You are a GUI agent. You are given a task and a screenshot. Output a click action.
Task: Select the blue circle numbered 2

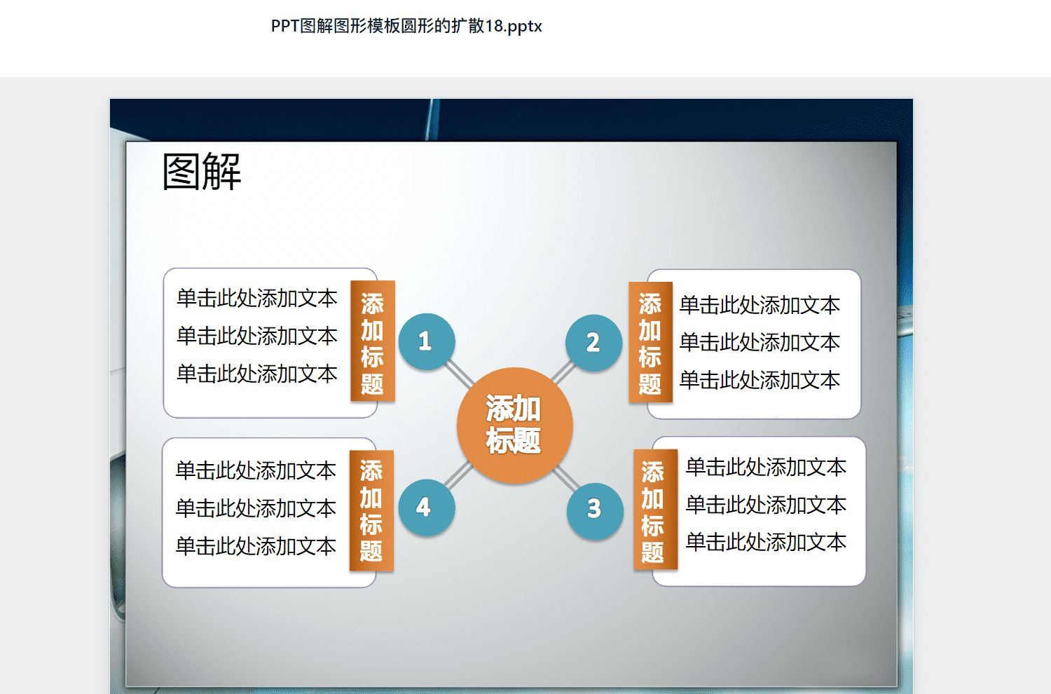pyautogui.click(x=593, y=342)
